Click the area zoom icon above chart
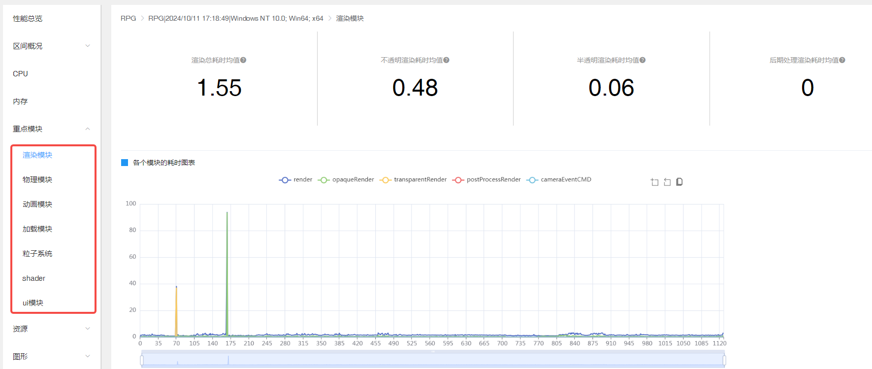This screenshot has height=369, width=872. click(x=654, y=182)
